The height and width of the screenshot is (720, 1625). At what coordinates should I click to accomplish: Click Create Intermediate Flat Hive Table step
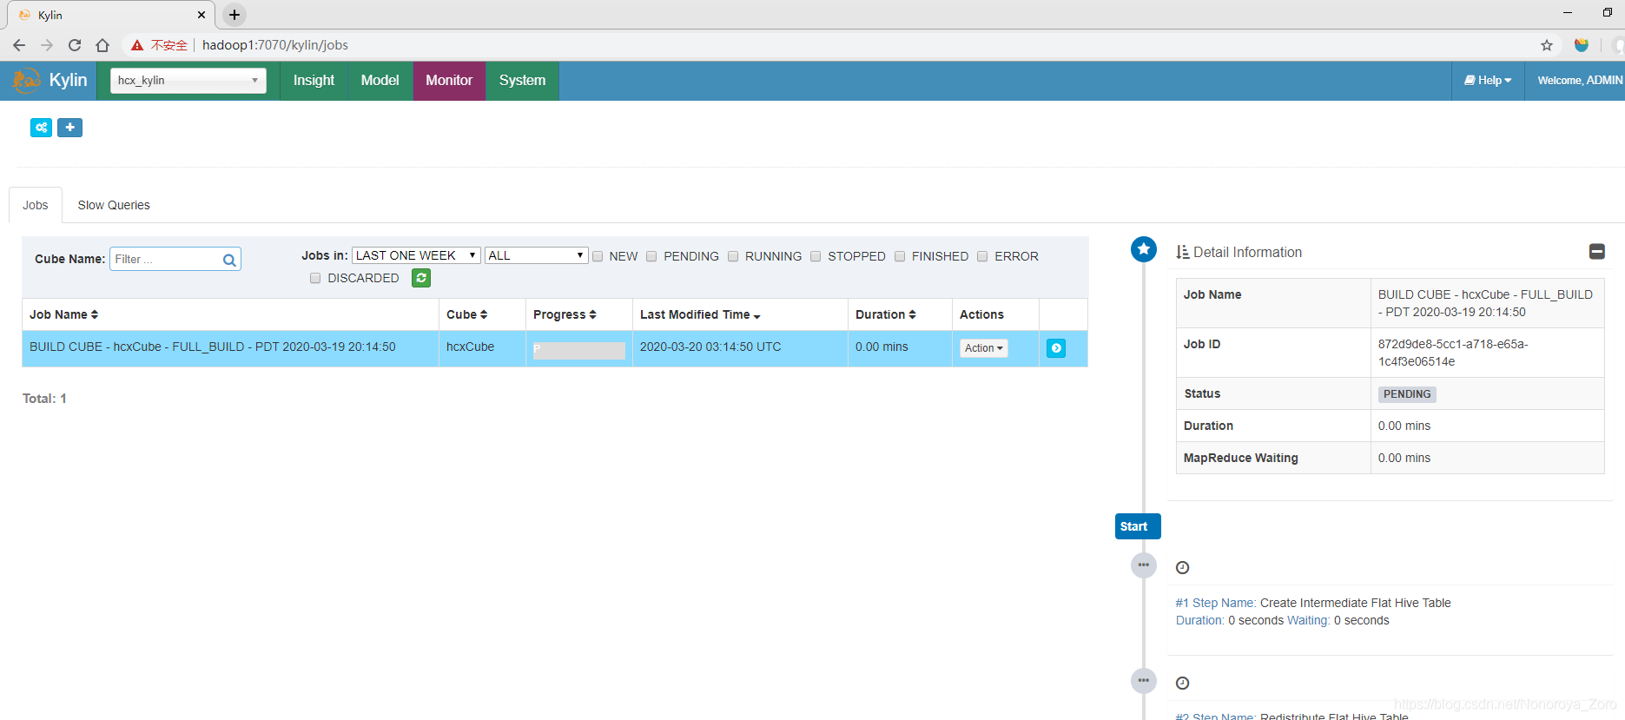pyautogui.click(x=1356, y=603)
